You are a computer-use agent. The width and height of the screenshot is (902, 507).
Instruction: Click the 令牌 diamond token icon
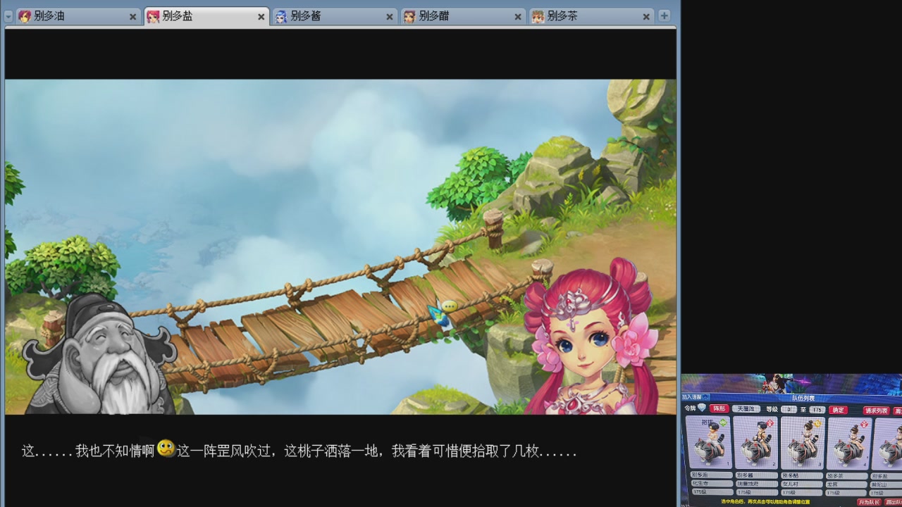pos(701,408)
